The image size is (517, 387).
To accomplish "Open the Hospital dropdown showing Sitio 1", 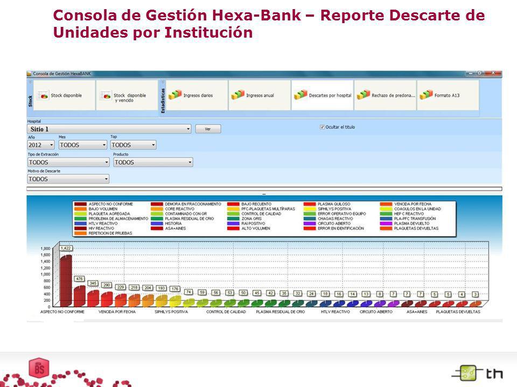I will pos(109,129).
